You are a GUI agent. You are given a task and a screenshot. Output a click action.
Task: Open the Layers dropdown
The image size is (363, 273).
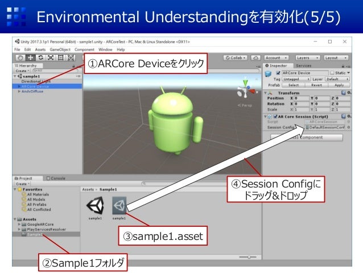pos(307,58)
